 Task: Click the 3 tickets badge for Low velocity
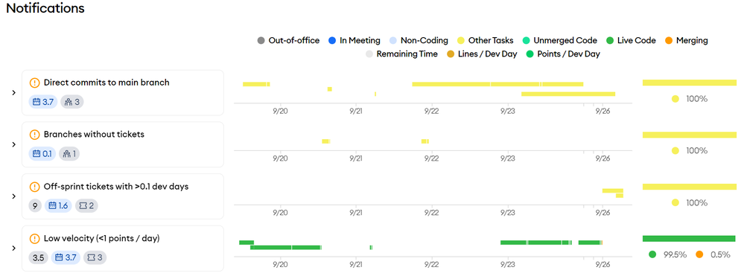(x=95, y=257)
